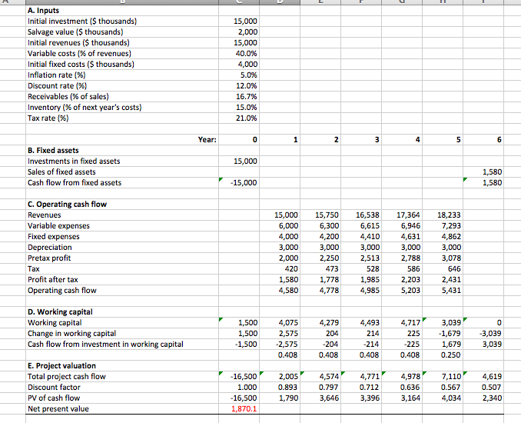This screenshot has width=521, height=423.
Task: Select Tax value 420 in year 1
Action: (x=280, y=268)
